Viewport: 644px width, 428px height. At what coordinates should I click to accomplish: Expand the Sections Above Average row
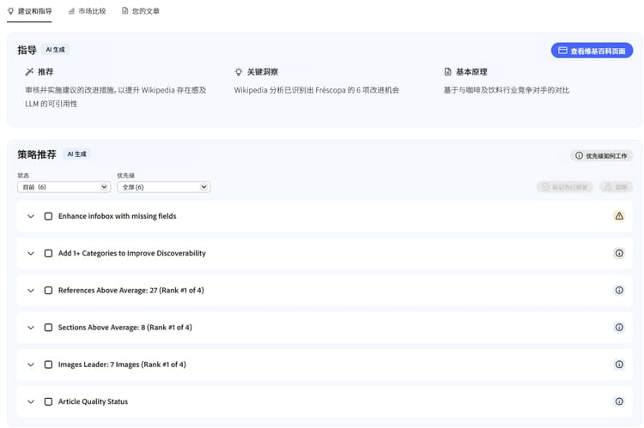[x=31, y=328]
